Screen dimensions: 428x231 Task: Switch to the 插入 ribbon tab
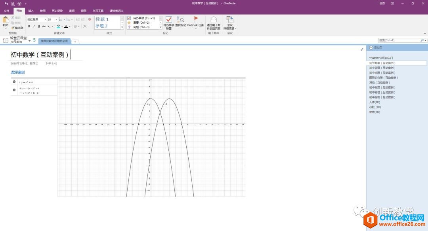(31, 11)
